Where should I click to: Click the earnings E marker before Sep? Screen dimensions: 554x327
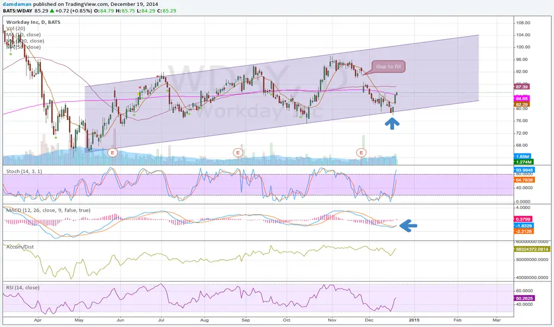[x=238, y=153]
